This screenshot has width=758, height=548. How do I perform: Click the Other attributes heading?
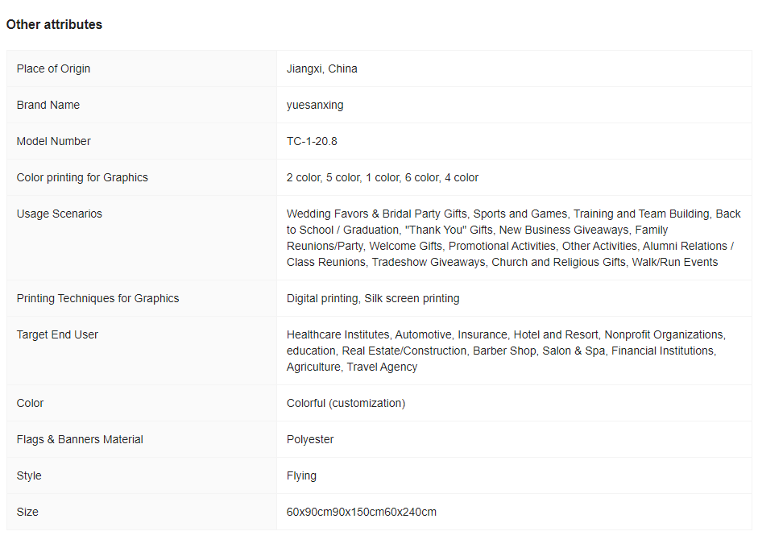click(54, 25)
